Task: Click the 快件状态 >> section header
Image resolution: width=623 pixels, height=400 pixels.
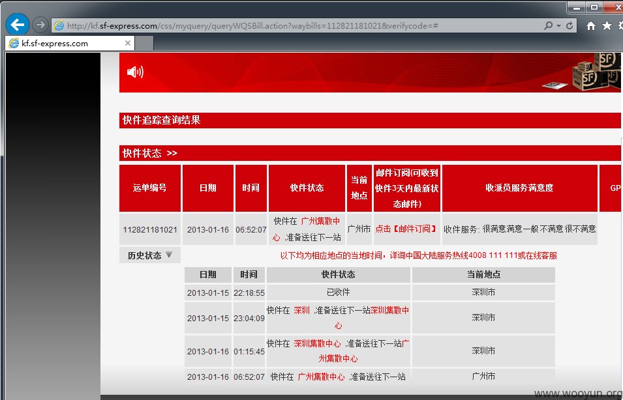Action: point(150,153)
